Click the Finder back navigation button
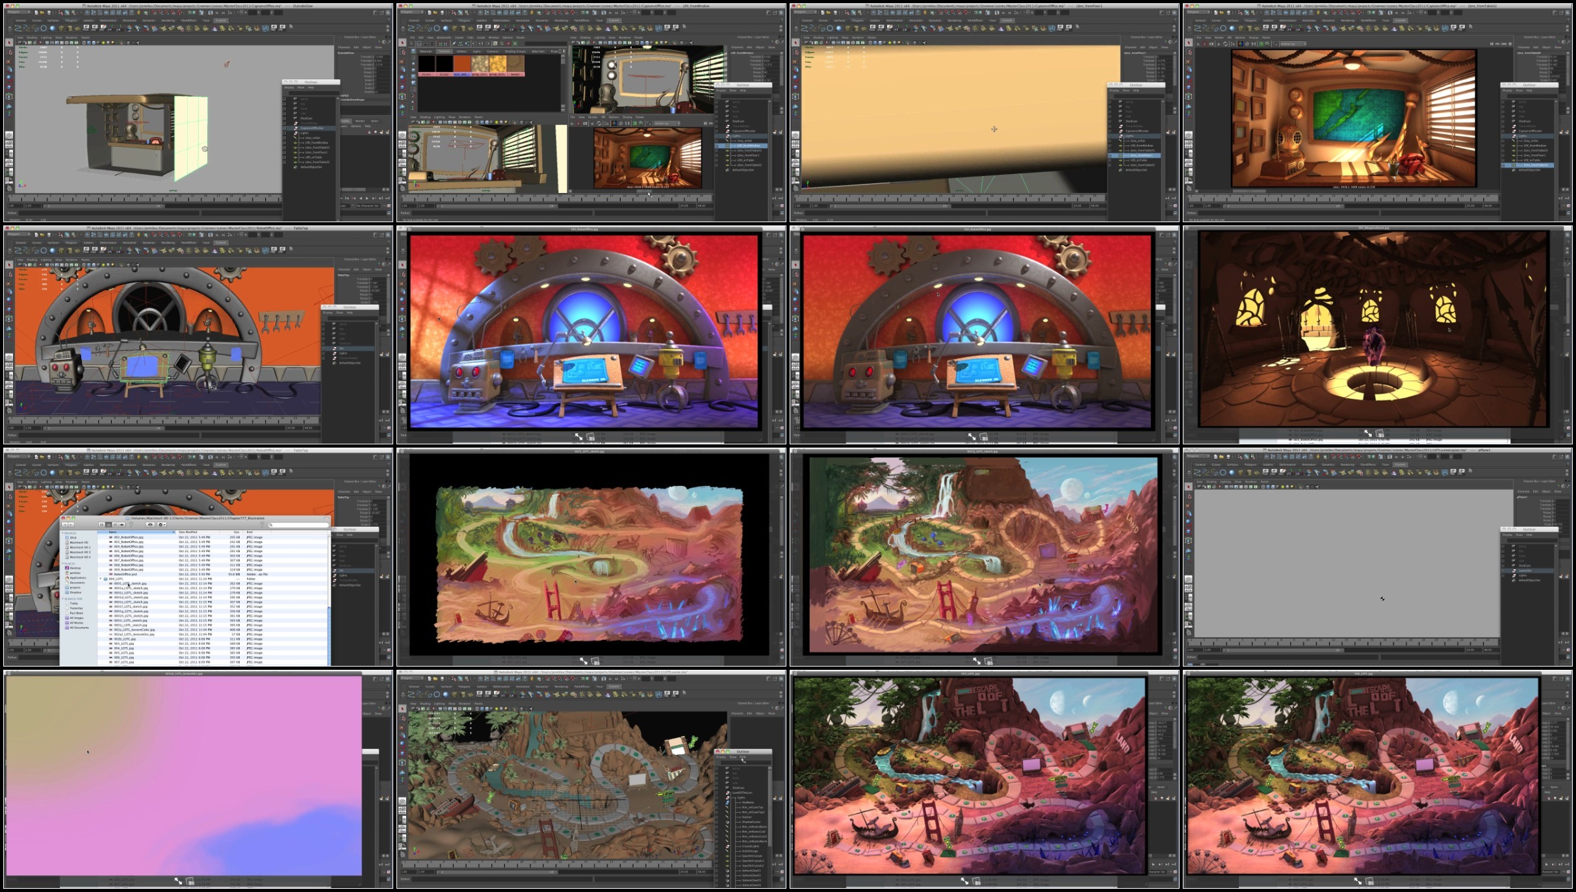The height and width of the screenshot is (892, 1576). [65, 525]
